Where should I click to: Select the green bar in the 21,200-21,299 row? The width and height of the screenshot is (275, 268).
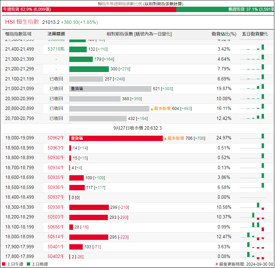[89, 69]
